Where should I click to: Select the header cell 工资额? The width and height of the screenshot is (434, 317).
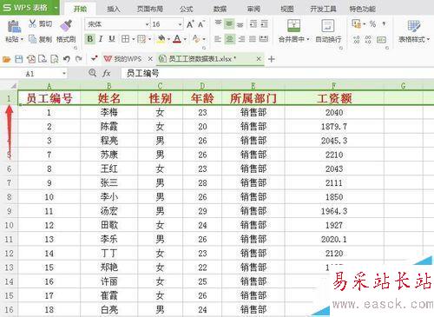334,98
